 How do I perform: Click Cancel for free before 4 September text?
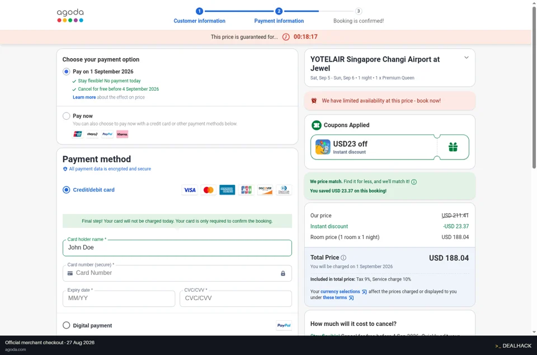118,89
